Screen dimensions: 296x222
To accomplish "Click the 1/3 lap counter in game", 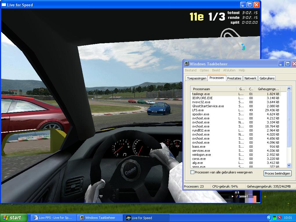I will pyautogui.click(x=217, y=16).
